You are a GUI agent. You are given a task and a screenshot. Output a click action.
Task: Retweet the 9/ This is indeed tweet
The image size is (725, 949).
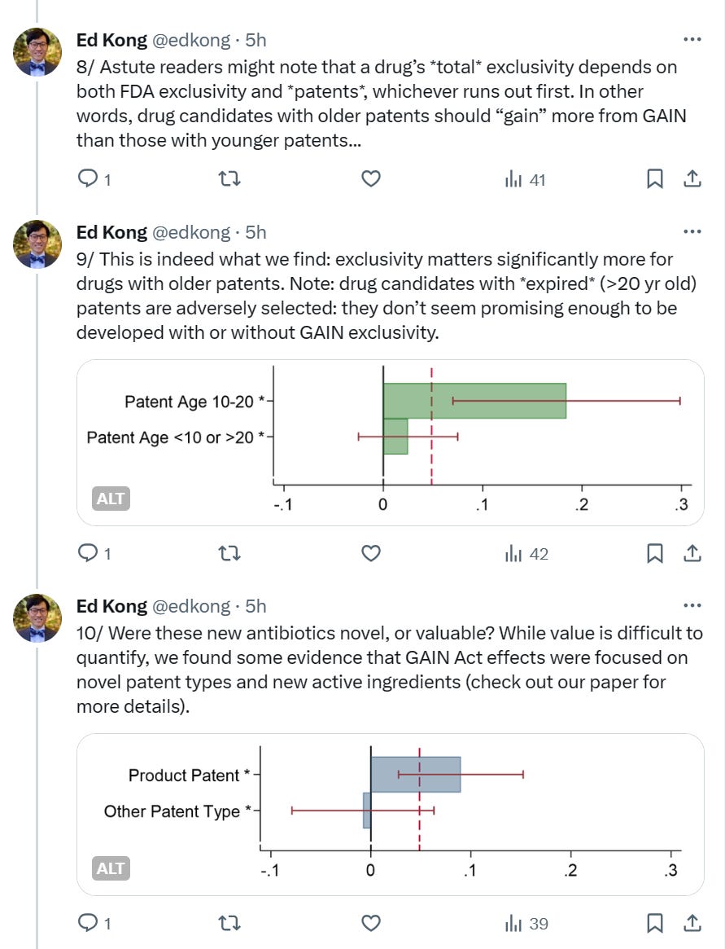229,553
